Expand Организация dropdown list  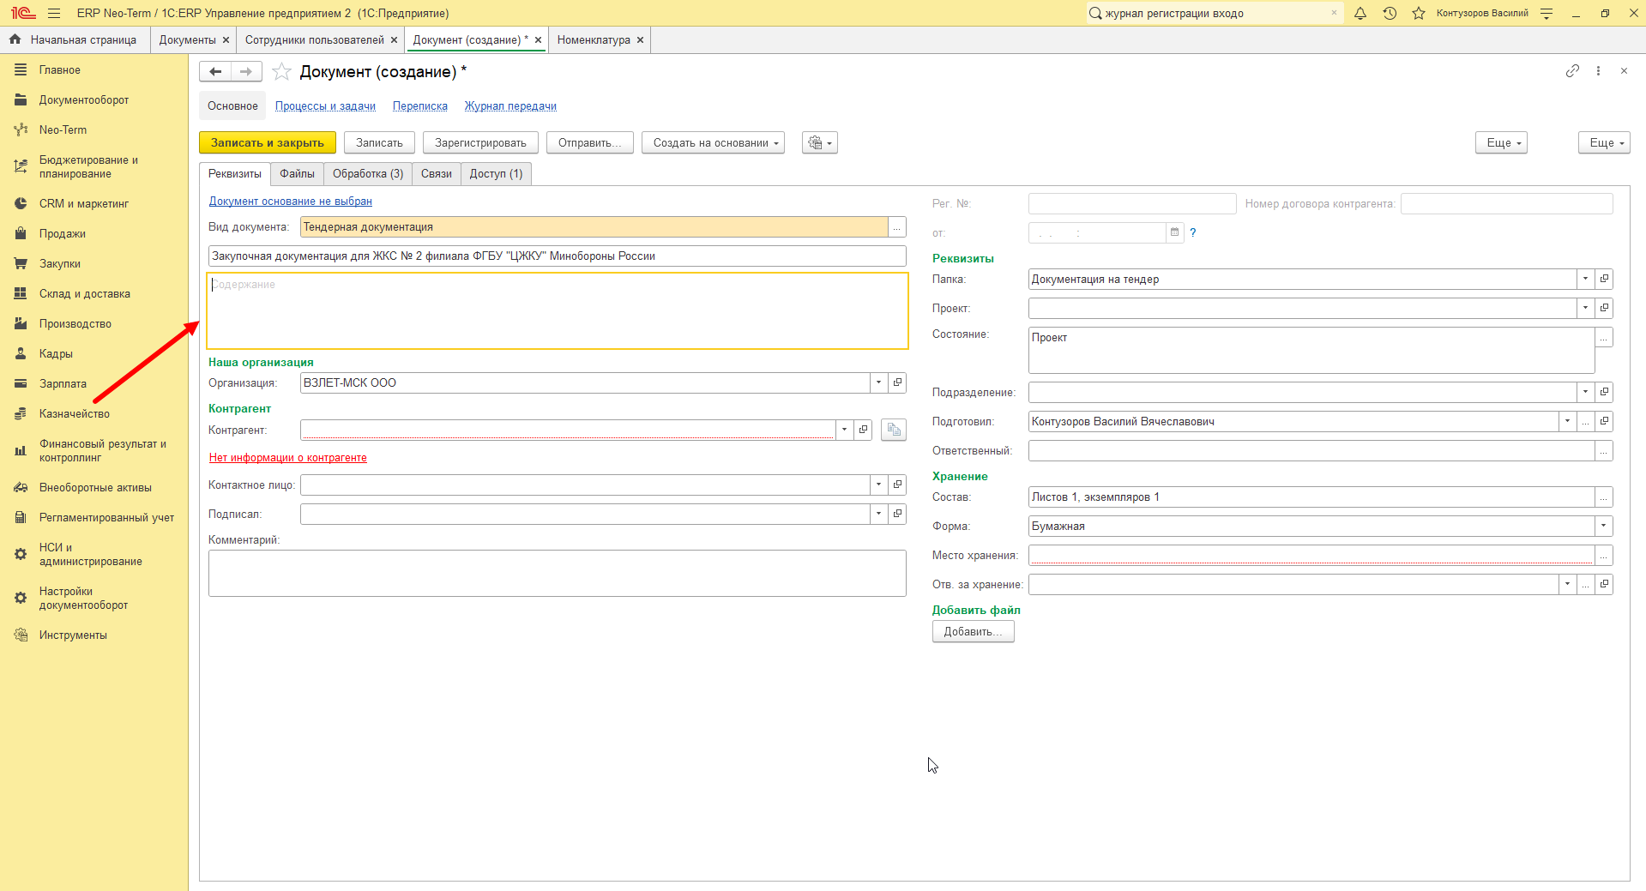coord(878,382)
